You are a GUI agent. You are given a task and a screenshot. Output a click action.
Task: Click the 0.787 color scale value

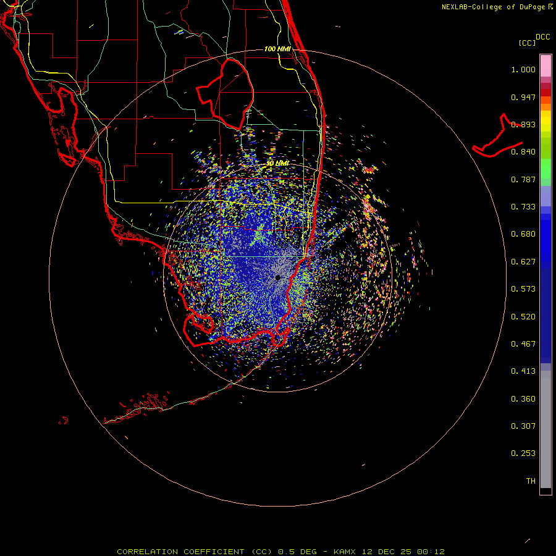(x=523, y=179)
